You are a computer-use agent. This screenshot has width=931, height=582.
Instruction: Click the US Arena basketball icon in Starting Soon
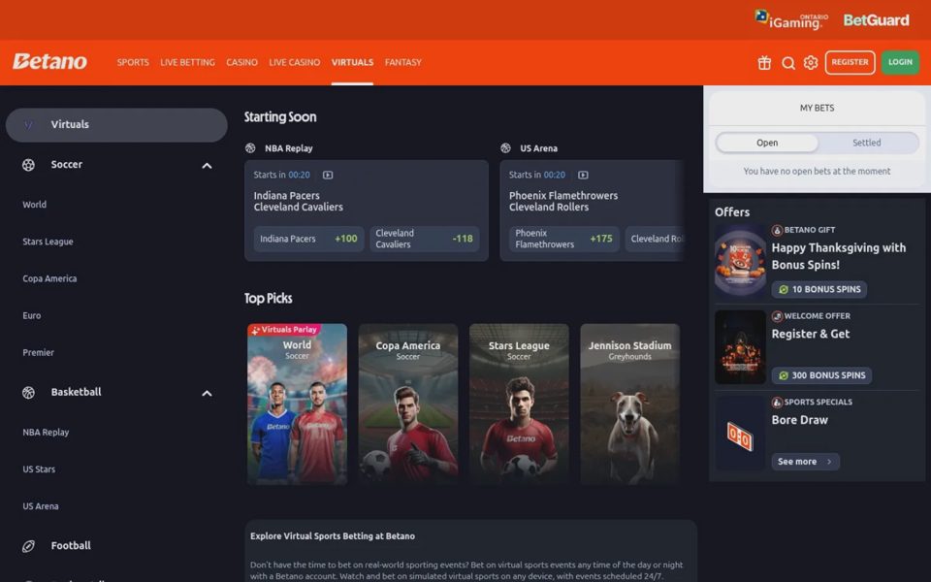pyautogui.click(x=506, y=147)
